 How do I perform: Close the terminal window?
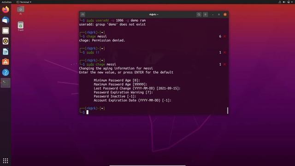click(225, 14)
